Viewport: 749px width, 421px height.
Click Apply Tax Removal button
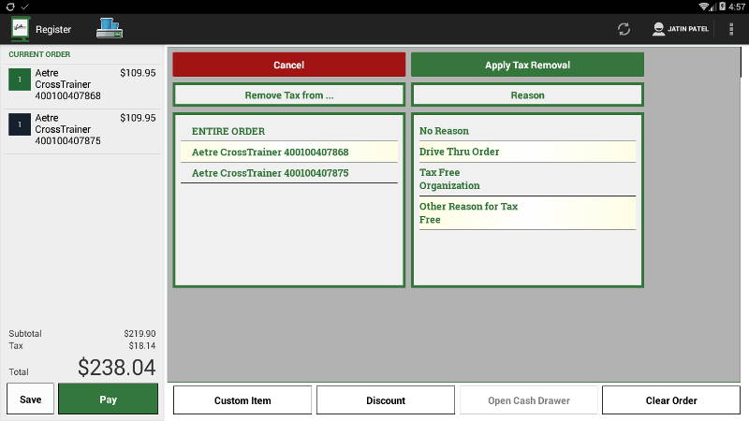pos(527,65)
